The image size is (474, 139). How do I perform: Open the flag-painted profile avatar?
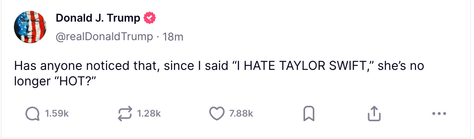[x=30, y=26]
